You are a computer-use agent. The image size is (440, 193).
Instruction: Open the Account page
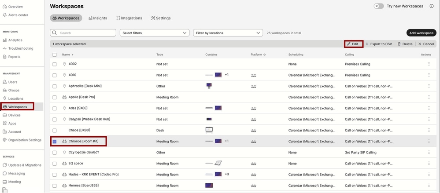[12, 131]
